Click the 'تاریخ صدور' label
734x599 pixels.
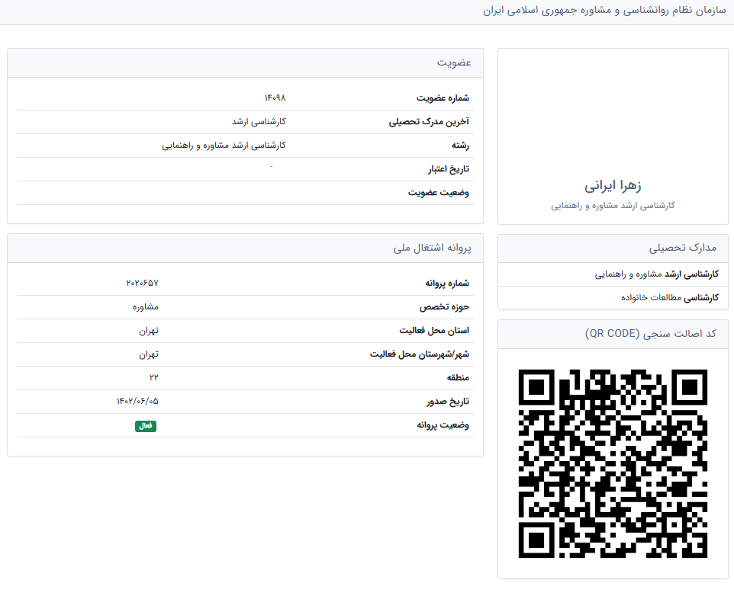(448, 402)
